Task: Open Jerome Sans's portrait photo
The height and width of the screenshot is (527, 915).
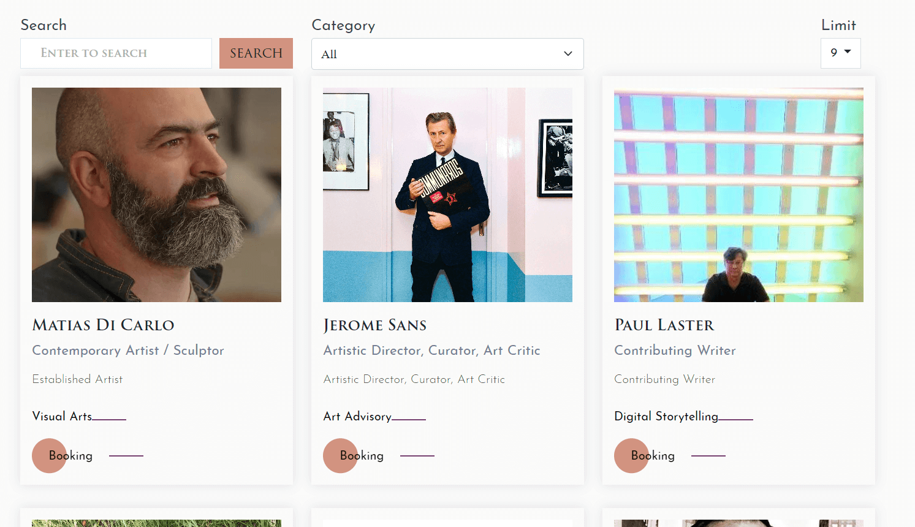Action: (x=447, y=195)
